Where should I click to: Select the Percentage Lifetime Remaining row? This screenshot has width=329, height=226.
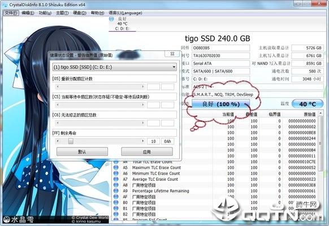pos(215,191)
